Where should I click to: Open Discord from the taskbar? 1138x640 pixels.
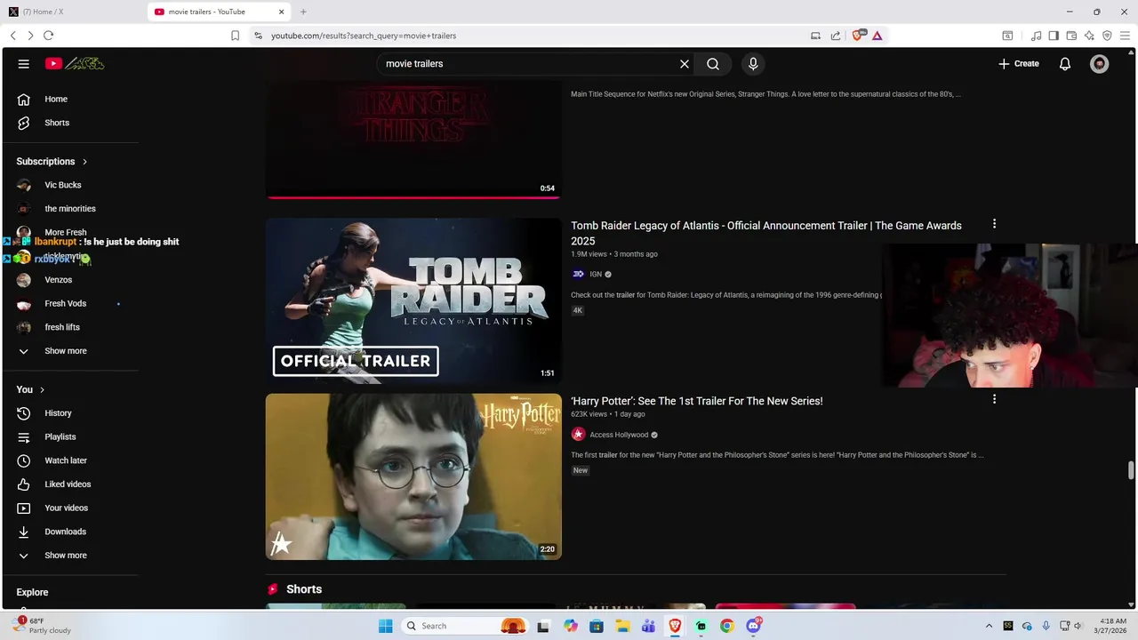click(754, 626)
